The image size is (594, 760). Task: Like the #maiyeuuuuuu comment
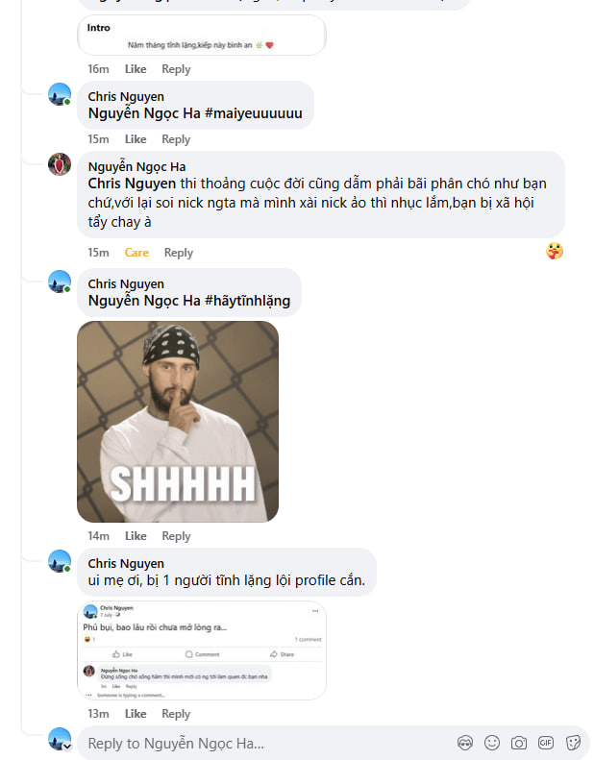click(x=136, y=139)
